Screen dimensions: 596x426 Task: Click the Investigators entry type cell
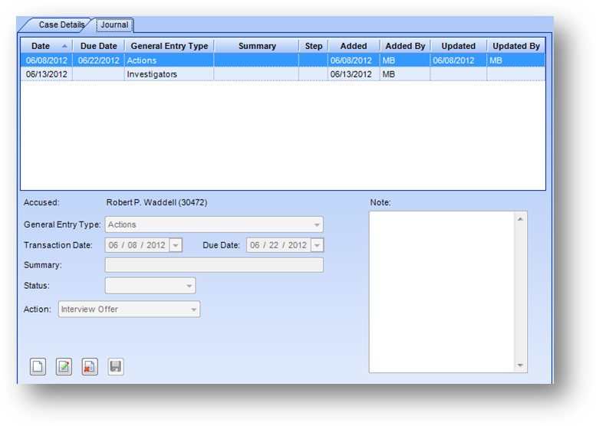tap(170, 74)
